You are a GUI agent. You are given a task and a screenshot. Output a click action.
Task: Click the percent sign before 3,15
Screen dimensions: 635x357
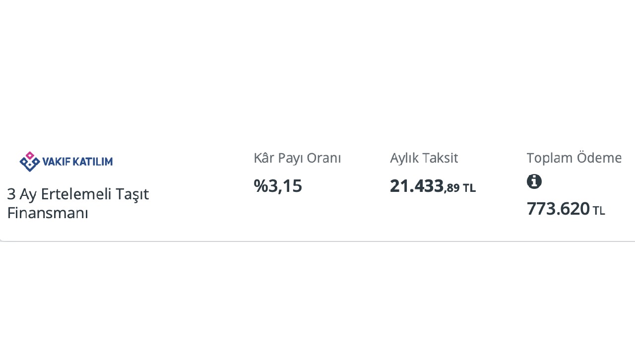pyautogui.click(x=260, y=186)
